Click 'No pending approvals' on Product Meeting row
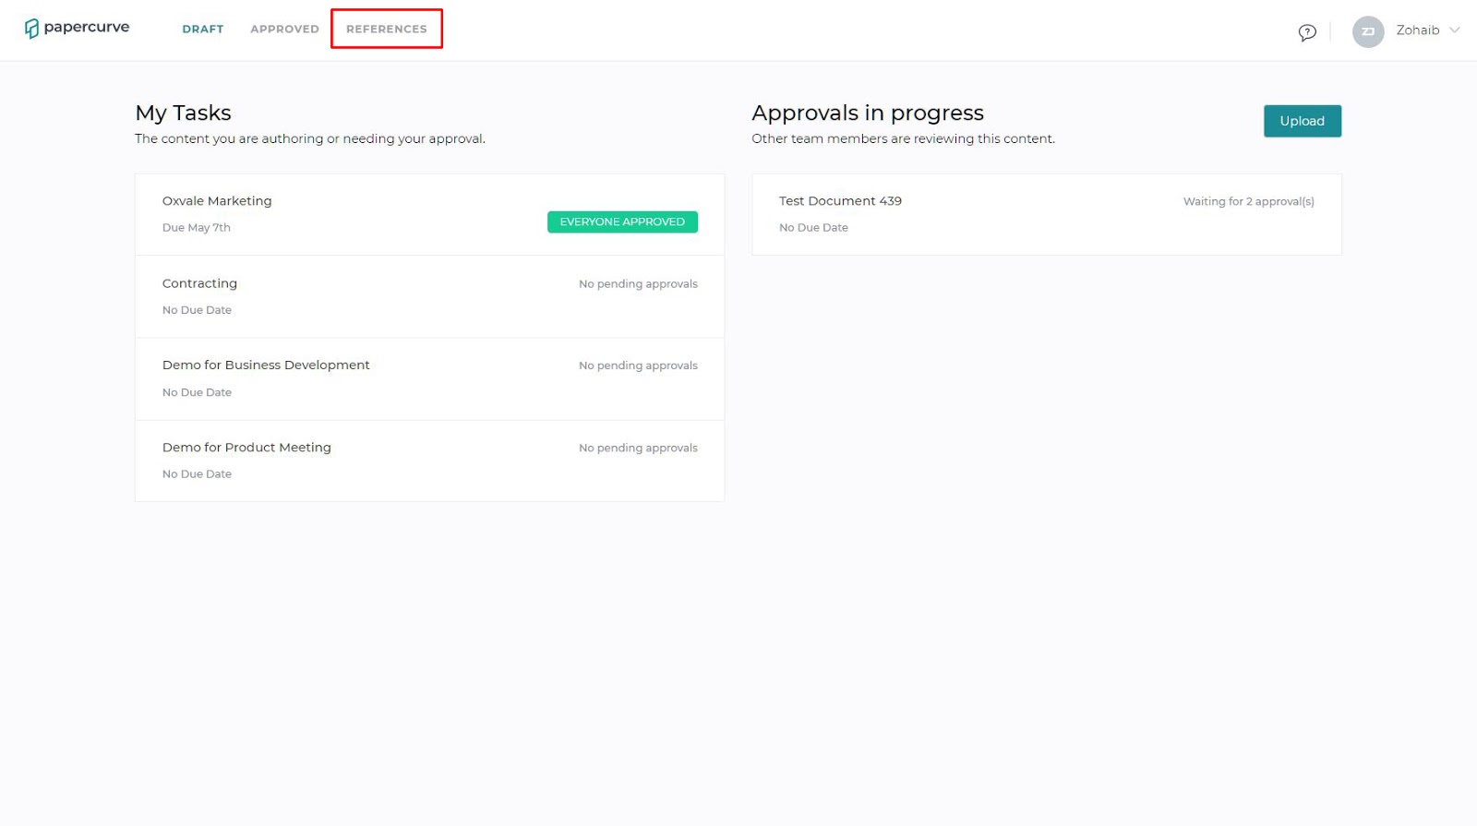Screen dimensions: 1477x826 click(x=638, y=449)
